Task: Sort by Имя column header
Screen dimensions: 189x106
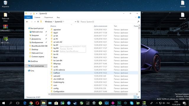Action: 53,26
